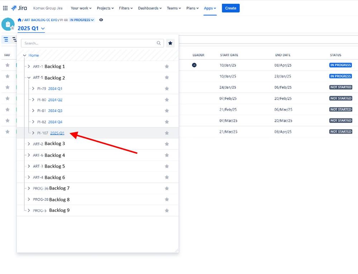Open the 2024 Q3 link
Image resolution: width=358 pixels, height=274 pixels.
click(55, 111)
